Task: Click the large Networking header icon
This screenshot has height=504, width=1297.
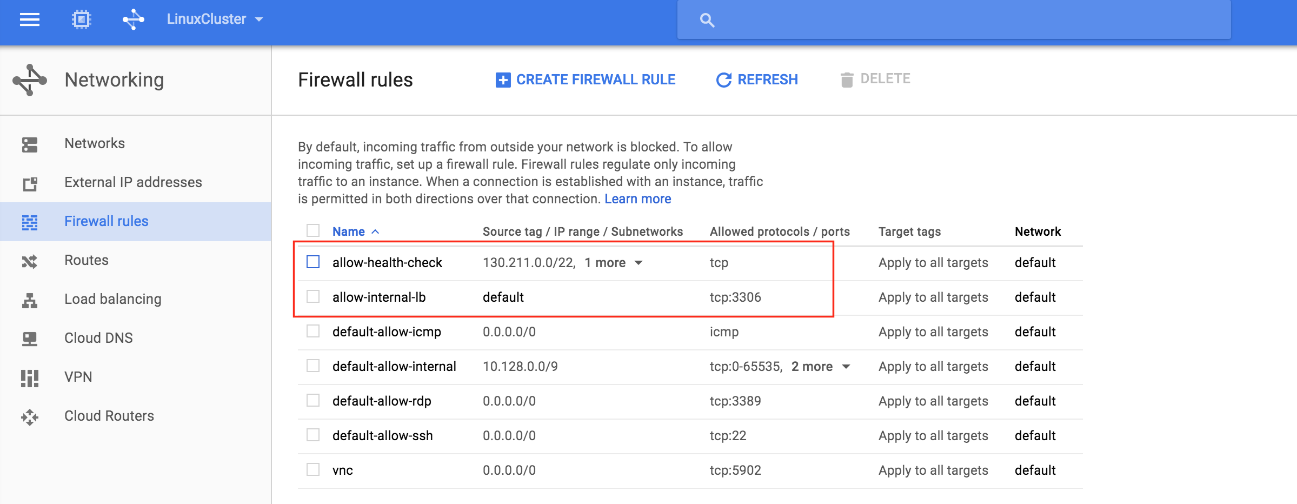Action: click(x=30, y=80)
